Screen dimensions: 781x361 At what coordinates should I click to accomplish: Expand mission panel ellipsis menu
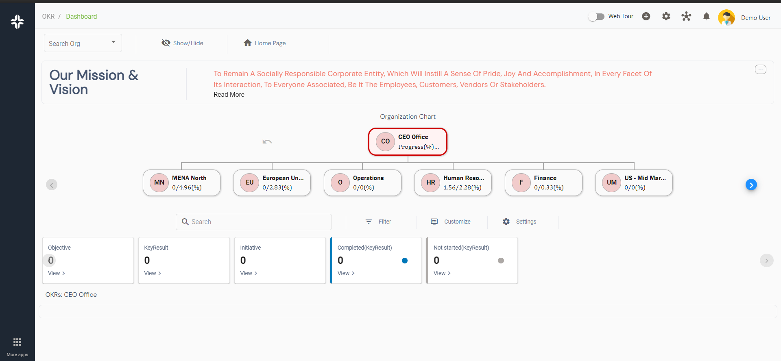pos(760,70)
